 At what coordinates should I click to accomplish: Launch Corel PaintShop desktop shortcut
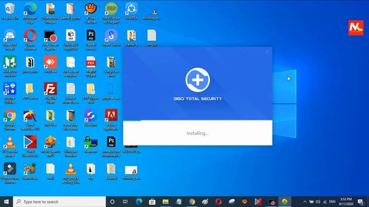[30, 120]
